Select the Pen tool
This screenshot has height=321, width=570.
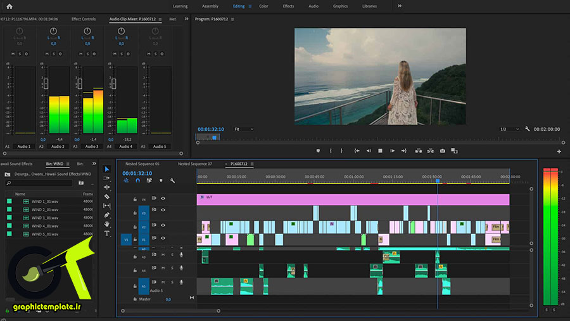(x=107, y=215)
